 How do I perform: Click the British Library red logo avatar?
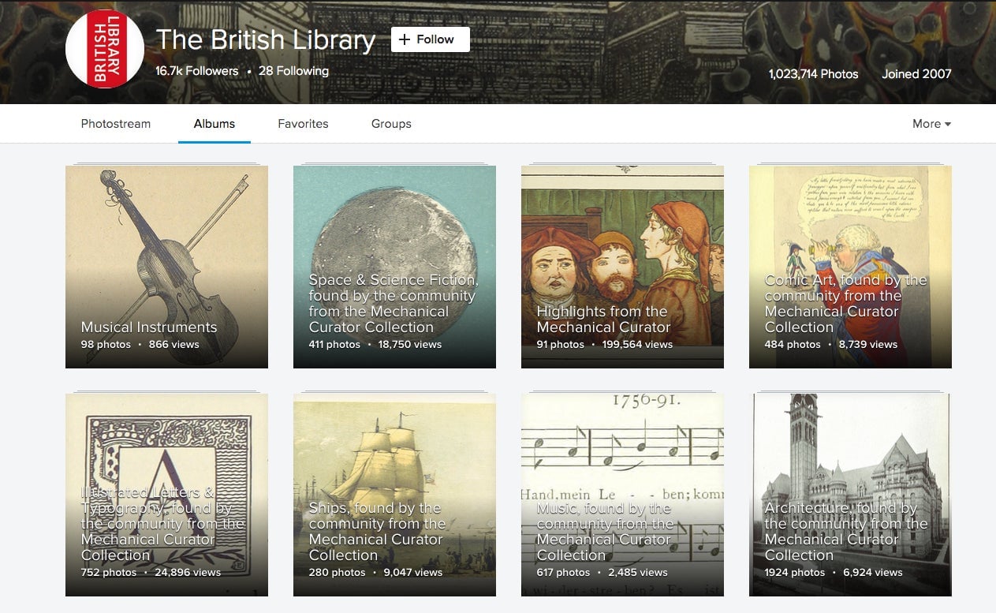[105, 49]
